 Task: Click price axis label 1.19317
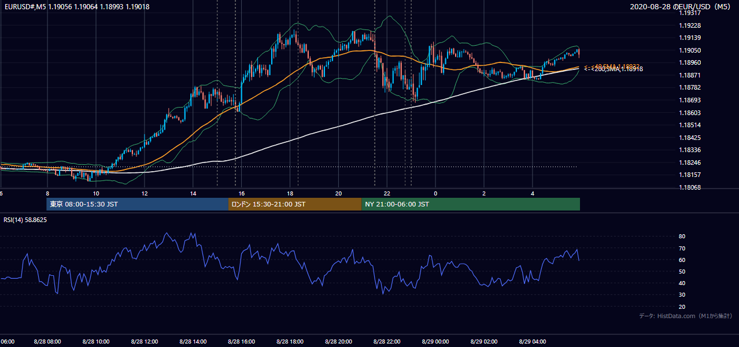(689, 13)
